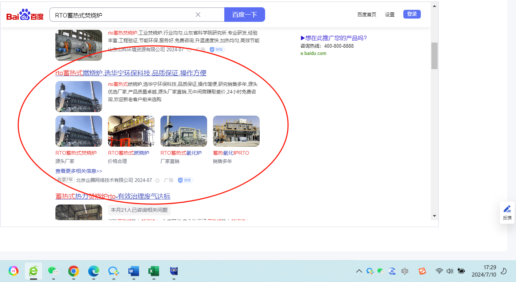The image size is (516, 282).
Task: Open the RTO蓄热式氧化炉 厂家直销 thumbnail
Action: coord(183,131)
